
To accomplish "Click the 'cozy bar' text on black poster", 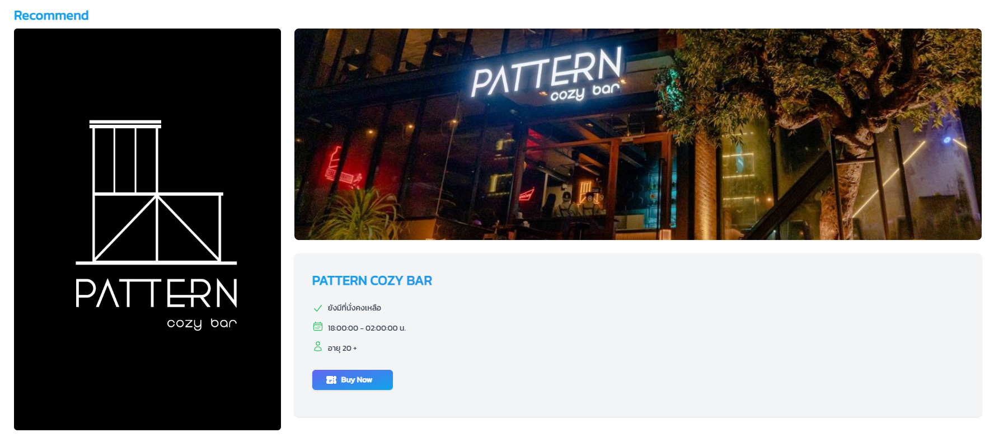I will (201, 324).
